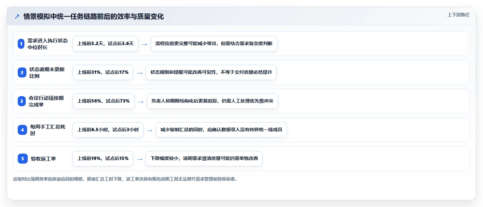
Task: Click the 上下游路径 label in the header
Action: [x=458, y=15]
